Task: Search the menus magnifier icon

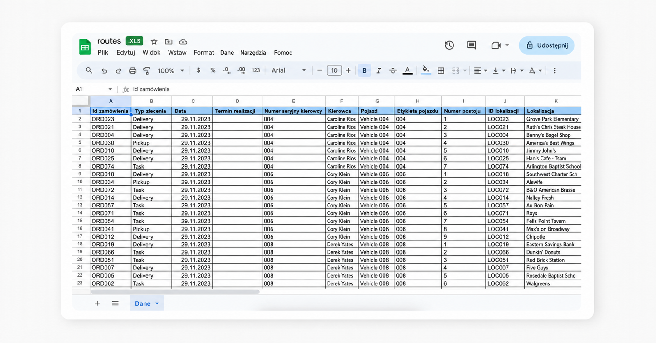Action: (x=89, y=70)
